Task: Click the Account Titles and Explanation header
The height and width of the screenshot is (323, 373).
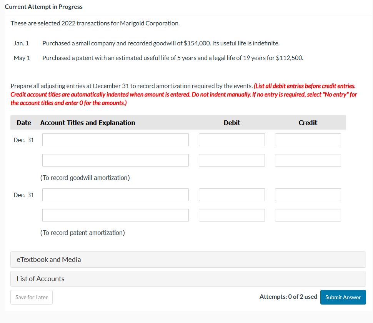Action: [x=88, y=123]
